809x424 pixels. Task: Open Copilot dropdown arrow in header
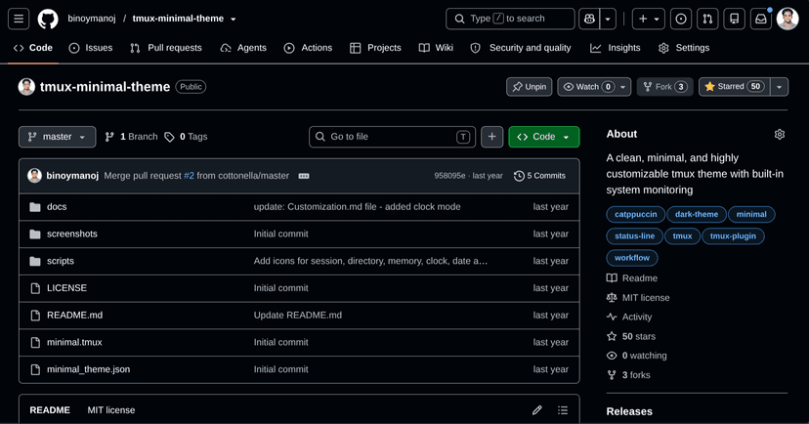[608, 20]
